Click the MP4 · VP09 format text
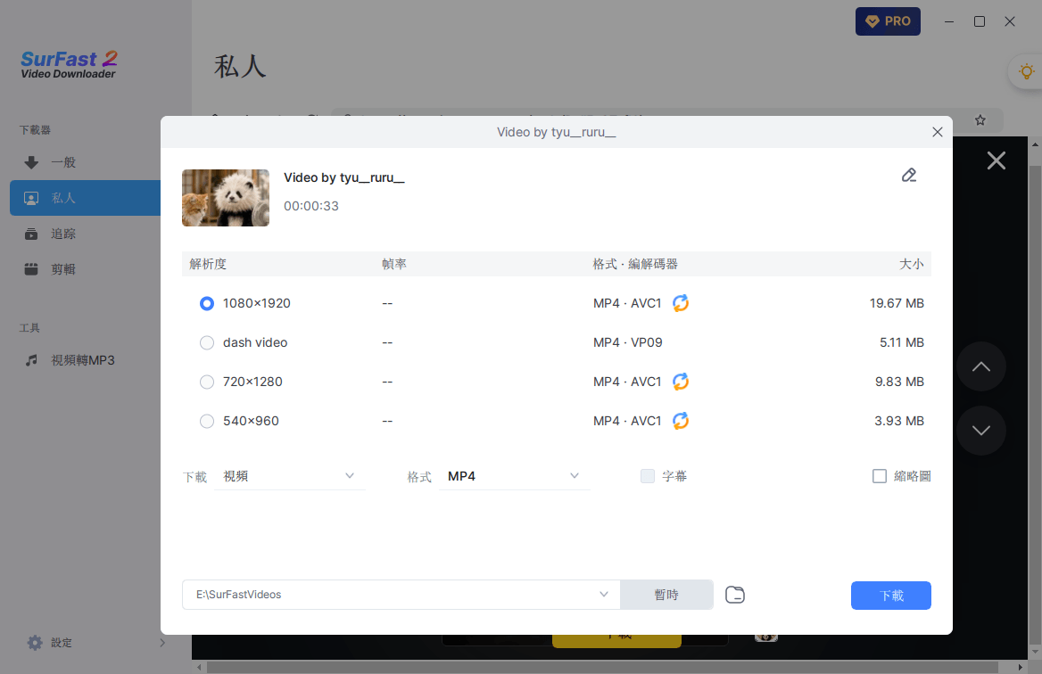1042x674 pixels. tap(627, 342)
